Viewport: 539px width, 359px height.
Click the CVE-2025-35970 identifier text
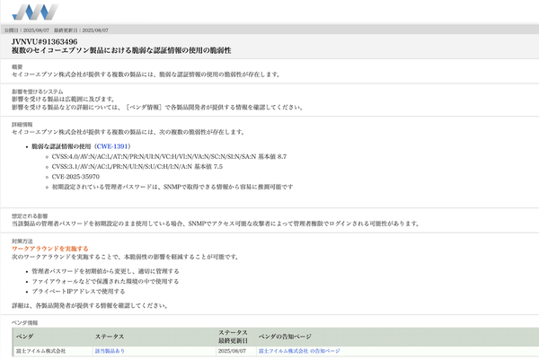click(75, 177)
